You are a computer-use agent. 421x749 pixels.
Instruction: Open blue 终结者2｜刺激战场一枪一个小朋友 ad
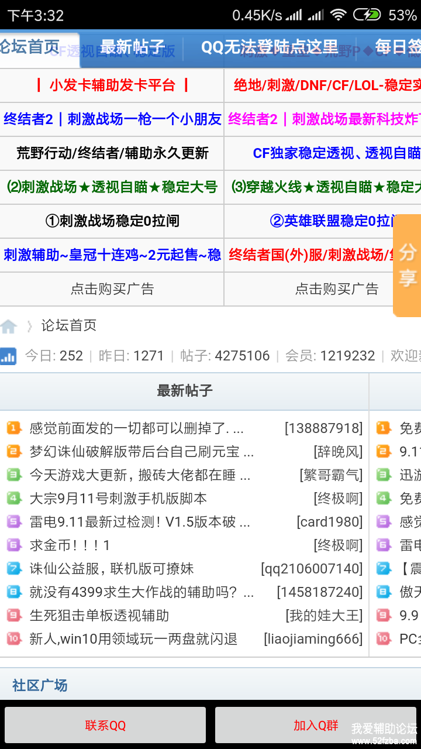pos(112,119)
